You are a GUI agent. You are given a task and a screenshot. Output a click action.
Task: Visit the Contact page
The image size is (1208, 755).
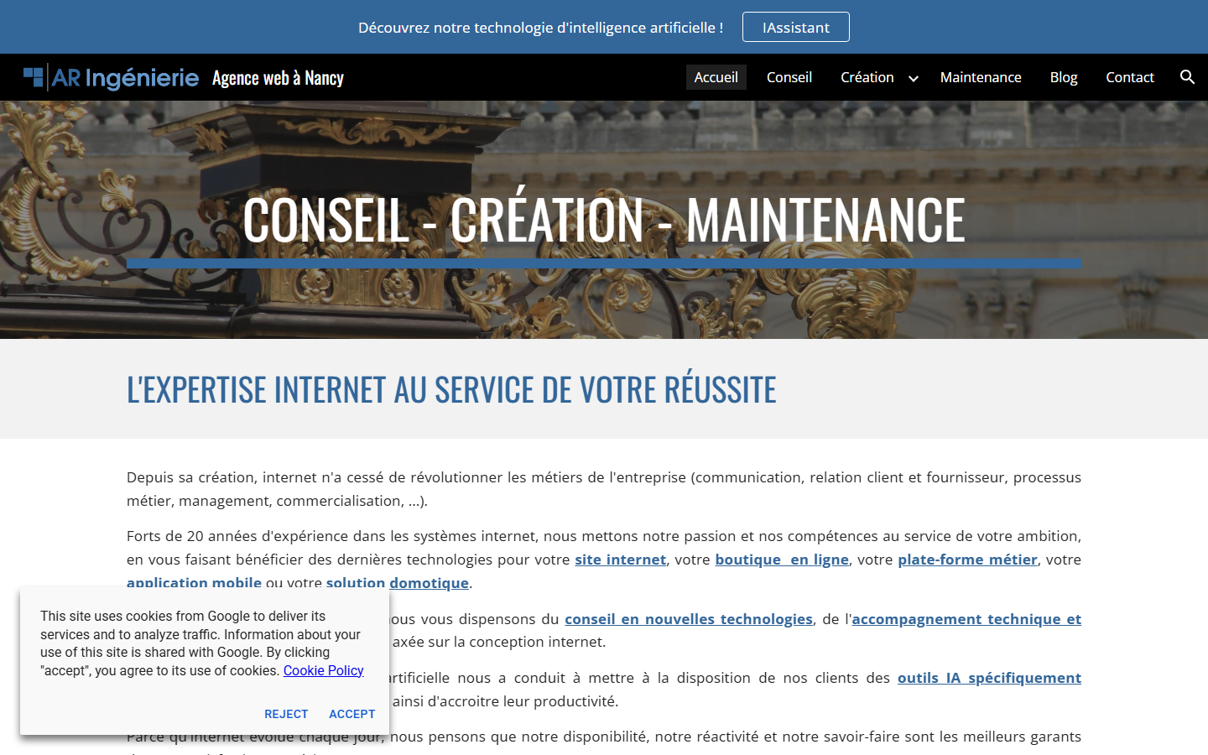pos(1130,77)
